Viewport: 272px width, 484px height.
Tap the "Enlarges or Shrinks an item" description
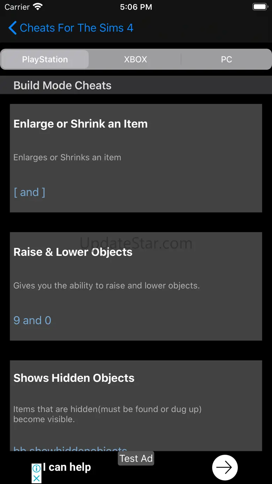[x=67, y=157]
